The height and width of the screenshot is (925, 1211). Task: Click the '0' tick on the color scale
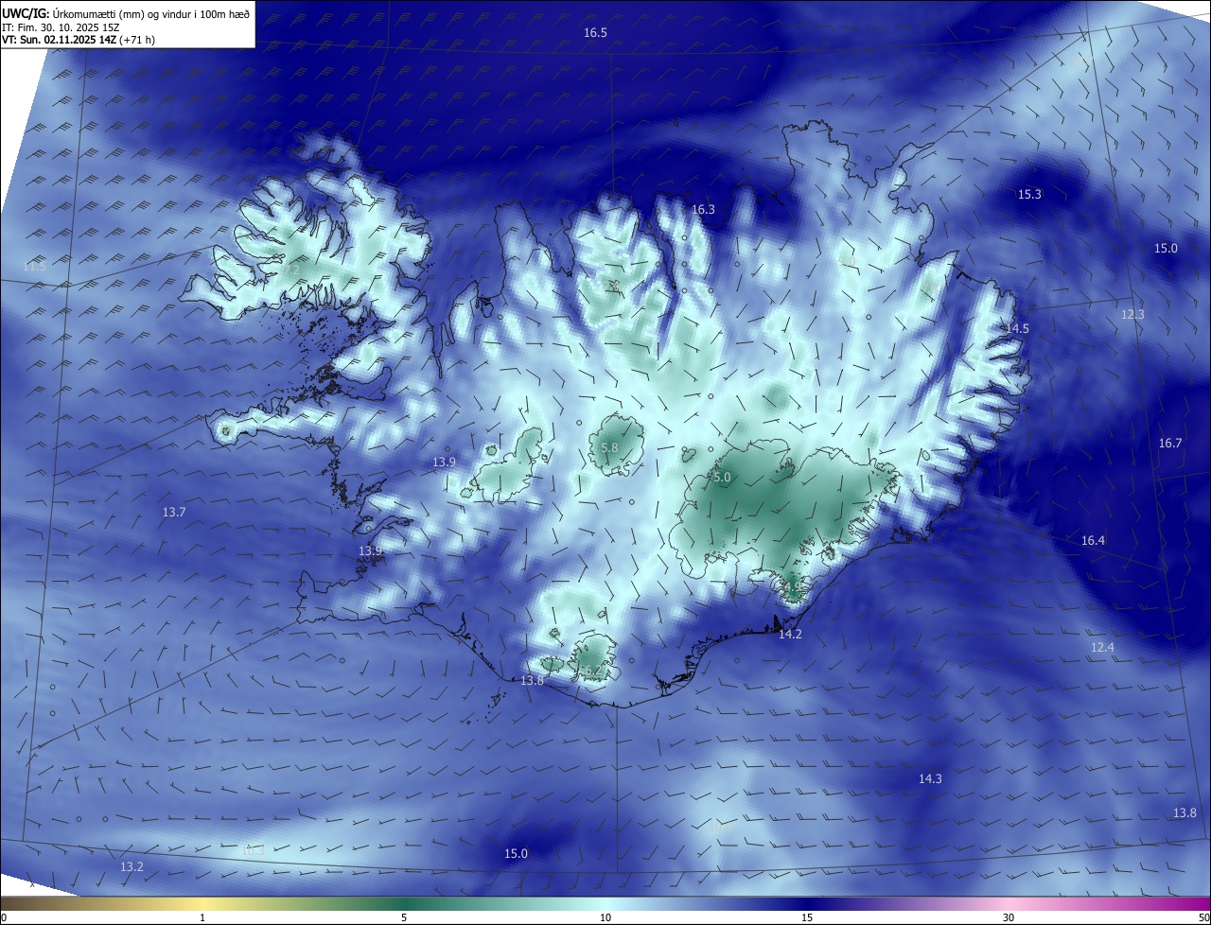4,917
